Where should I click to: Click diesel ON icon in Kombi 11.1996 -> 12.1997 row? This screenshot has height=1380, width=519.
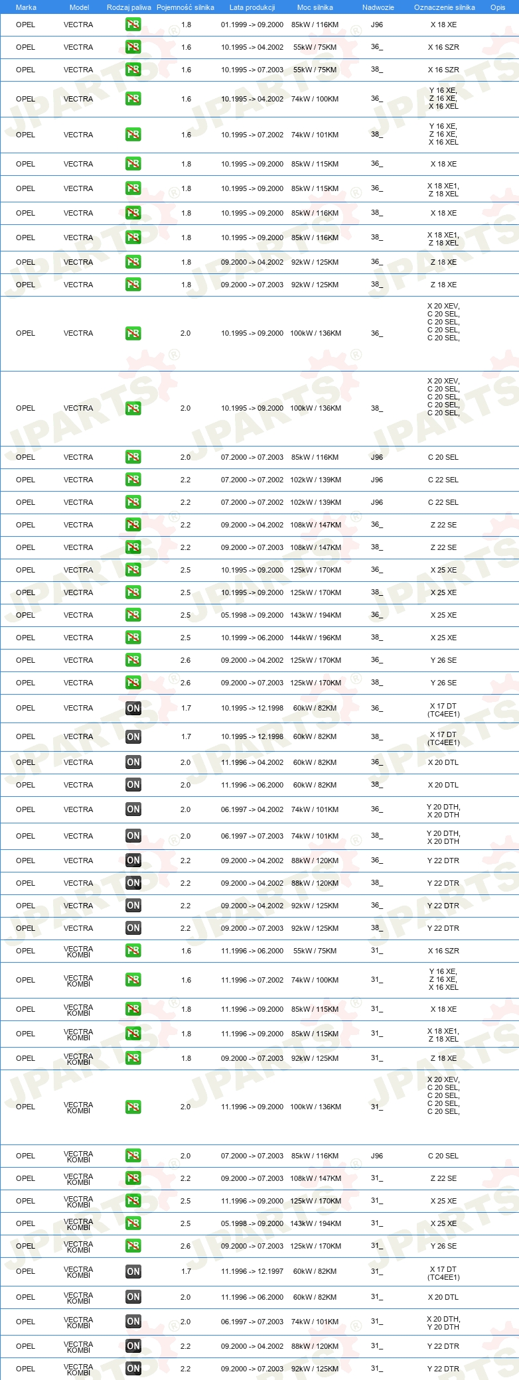pos(133,1272)
